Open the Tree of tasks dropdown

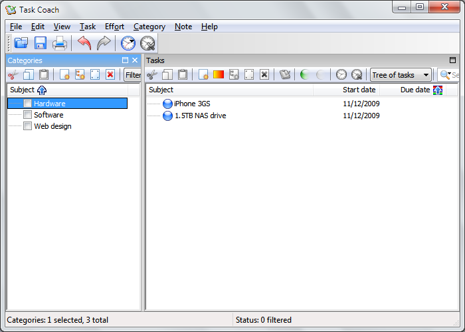[x=401, y=75]
